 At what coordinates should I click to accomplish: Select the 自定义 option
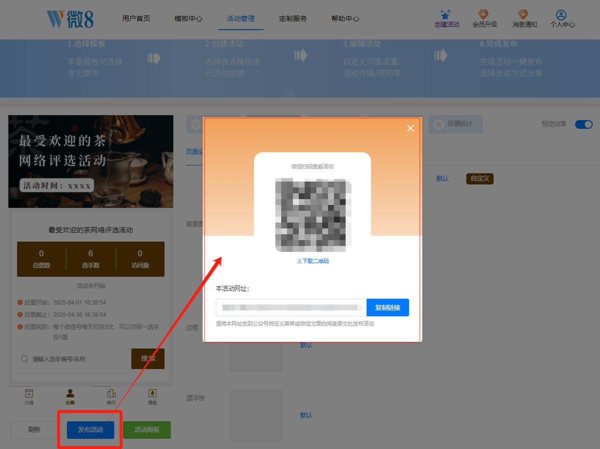click(x=480, y=178)
